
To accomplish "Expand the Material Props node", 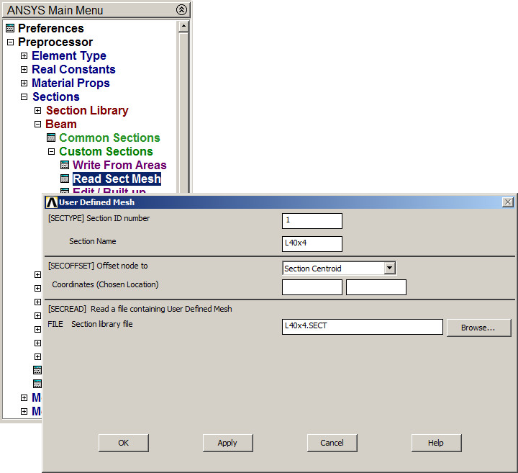I will pos(24,84).
